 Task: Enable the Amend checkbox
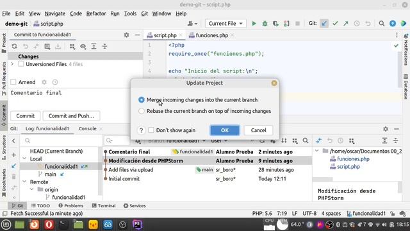click(x=13, y=82)
